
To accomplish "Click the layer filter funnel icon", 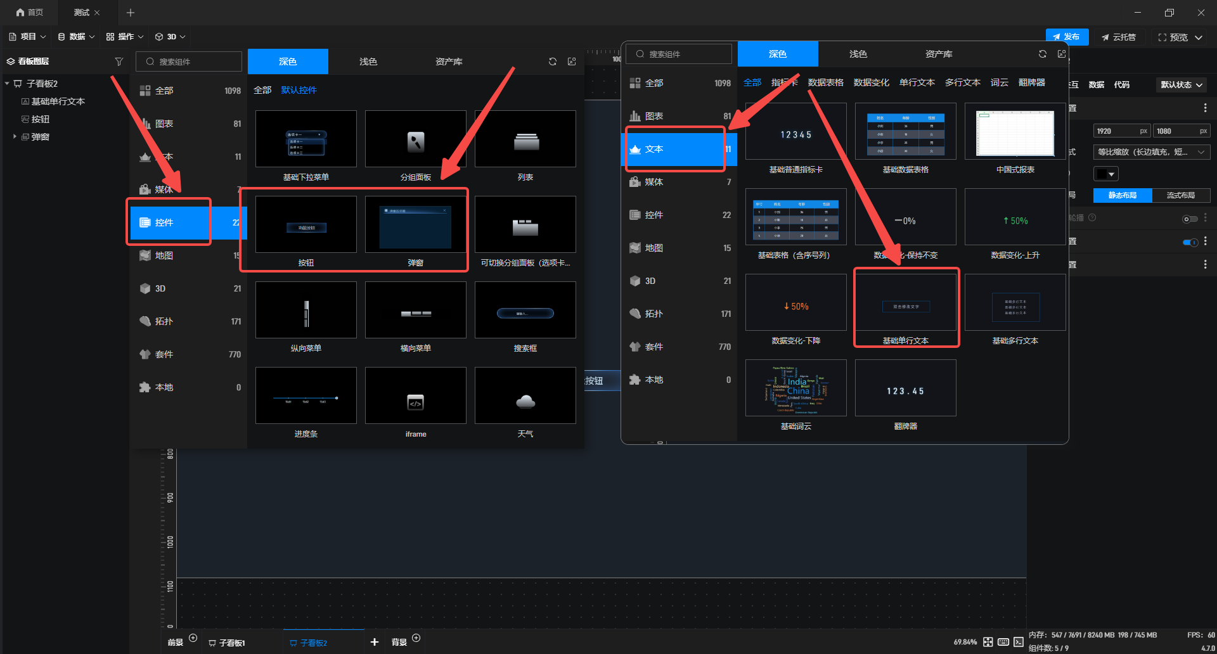I will [119, 61].
